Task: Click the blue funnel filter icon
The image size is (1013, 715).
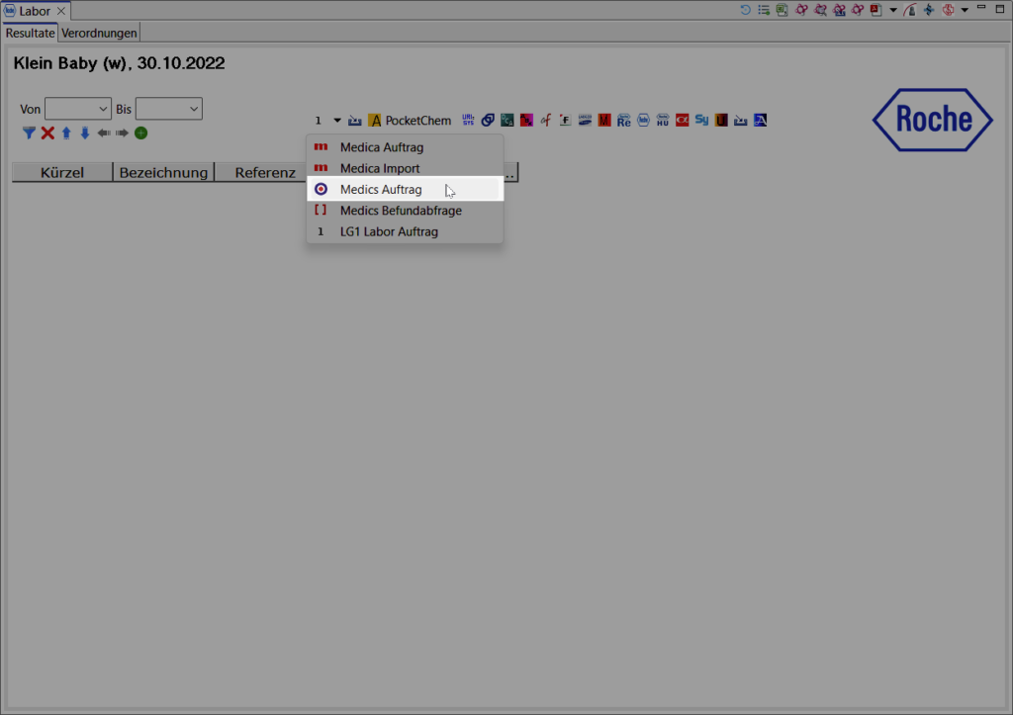Action: point(29,133)
